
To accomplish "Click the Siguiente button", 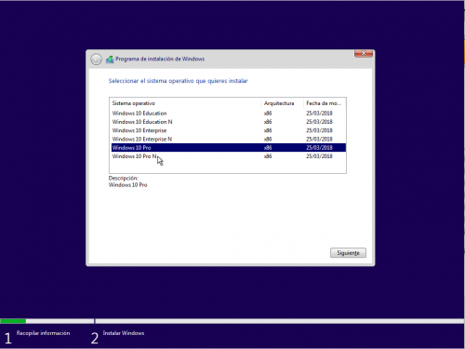I will 348,253.
